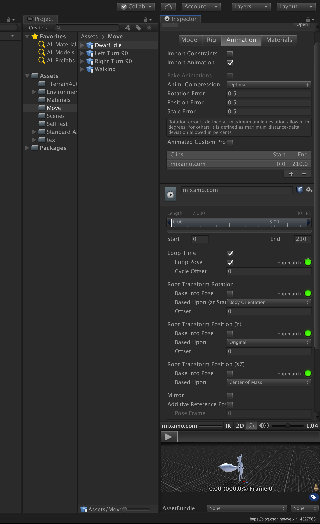Toggle pivot and mass center display
The height and width of the screenshot is (524, 320).
point(251,426)
